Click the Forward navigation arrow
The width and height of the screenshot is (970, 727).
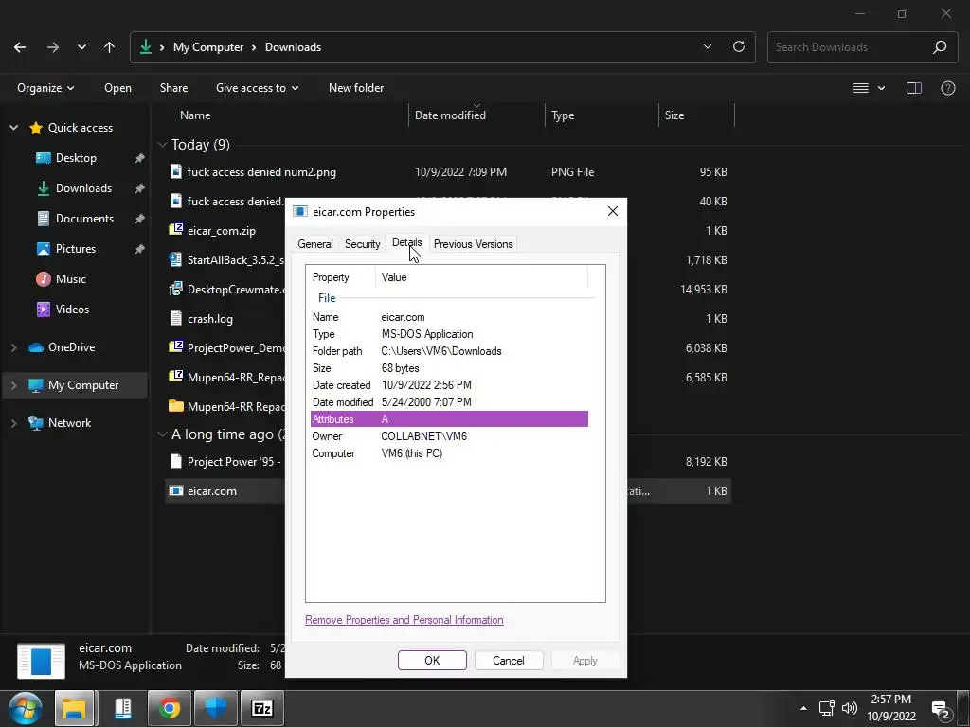(53, 47)
